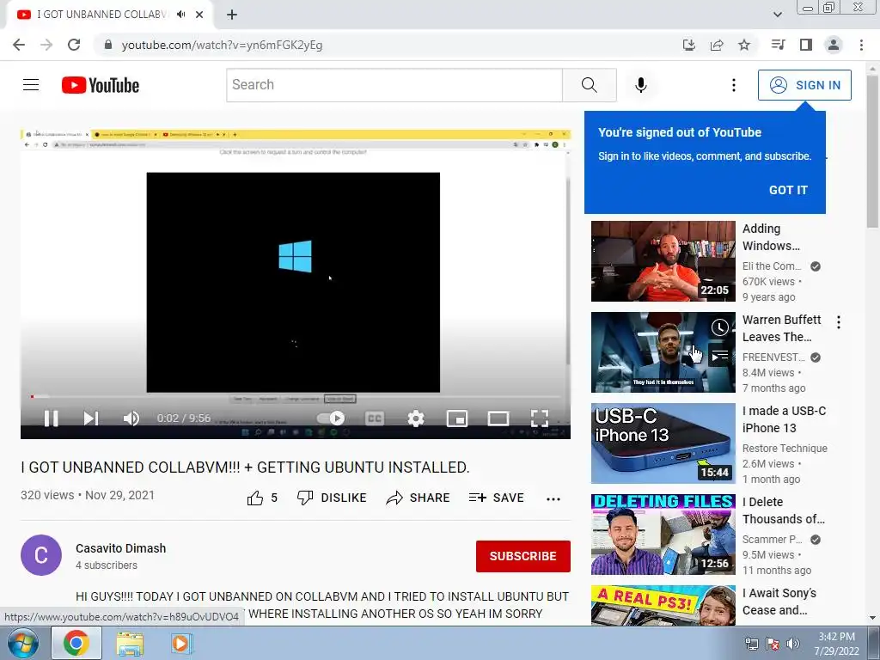The width and height of the screenshot is (880, 660).
Task: Click the DISLIKE button
Action: point(332,498)
